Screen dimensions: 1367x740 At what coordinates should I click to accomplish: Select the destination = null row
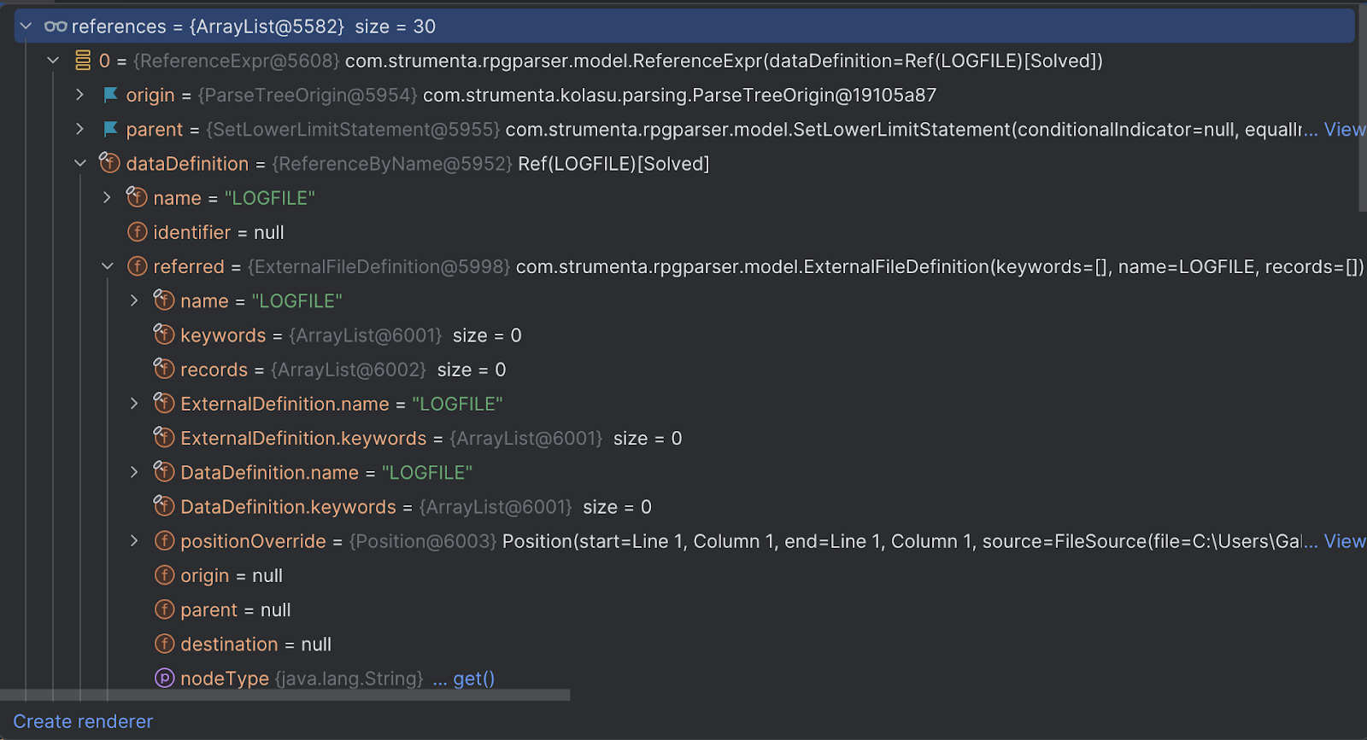pyautogui.click(x=683, y=644)
